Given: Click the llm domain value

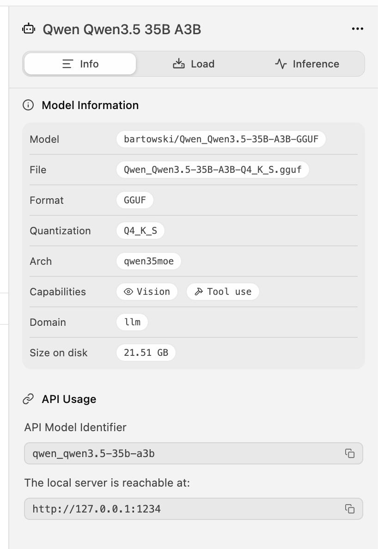Looking at the screenshot, I should click(x=132, y=322).
